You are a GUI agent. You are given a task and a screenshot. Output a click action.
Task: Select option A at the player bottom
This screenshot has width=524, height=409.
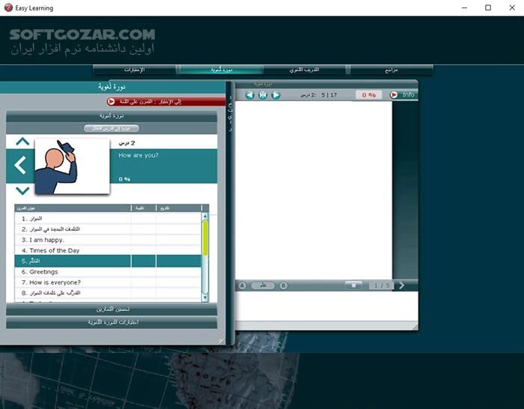[242, 285]
